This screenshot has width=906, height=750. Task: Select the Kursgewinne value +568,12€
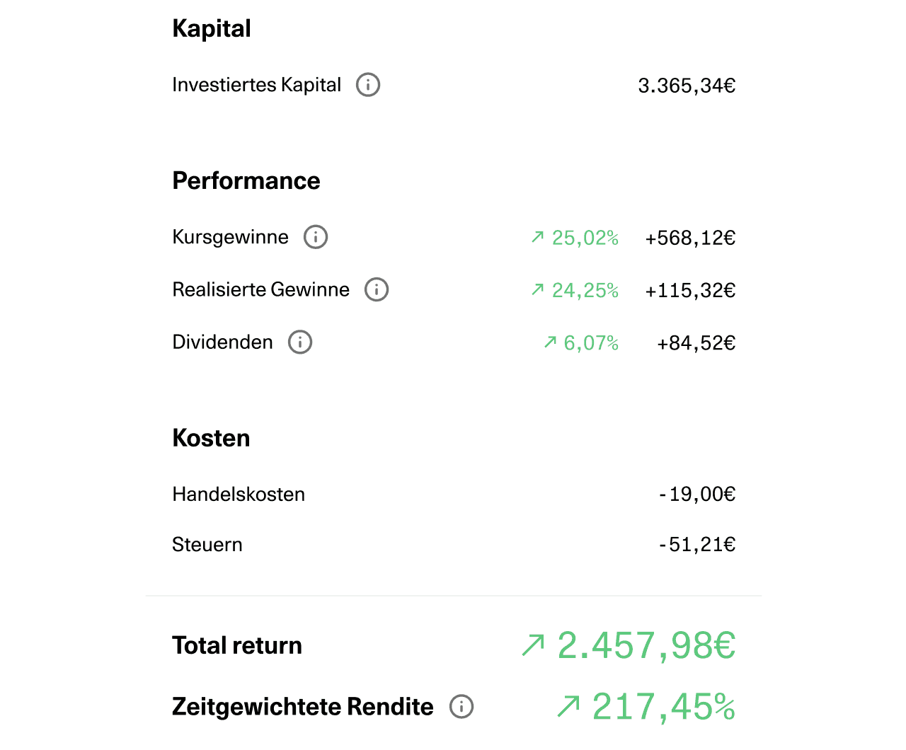coord(690,238)
